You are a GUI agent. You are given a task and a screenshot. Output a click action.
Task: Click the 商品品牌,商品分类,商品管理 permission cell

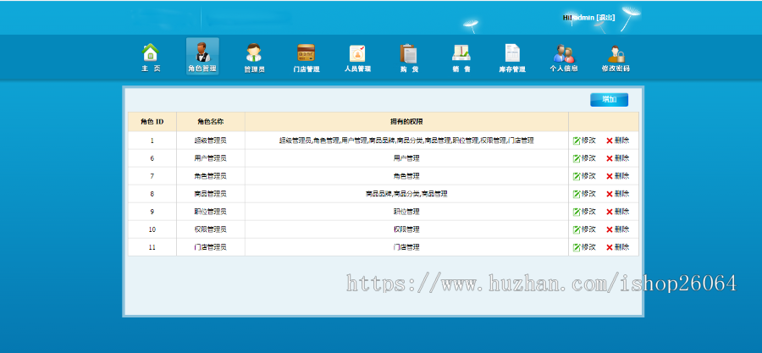tap(406, 194)
